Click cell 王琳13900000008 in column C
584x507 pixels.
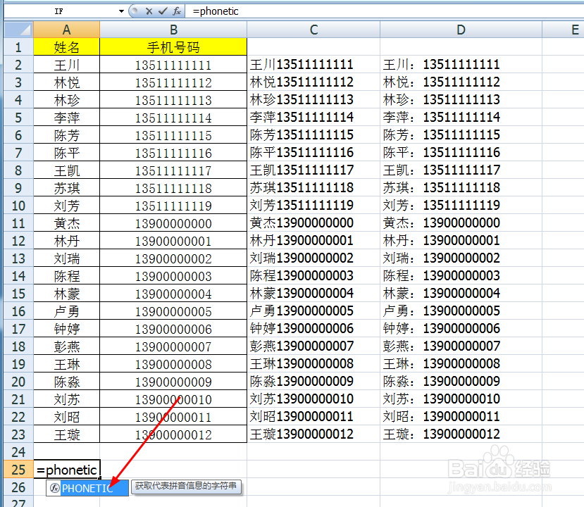pos(313,364)
